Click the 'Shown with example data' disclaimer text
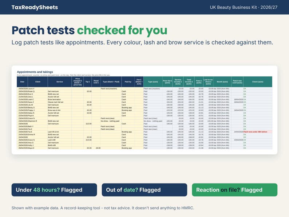 coord(103,208)
